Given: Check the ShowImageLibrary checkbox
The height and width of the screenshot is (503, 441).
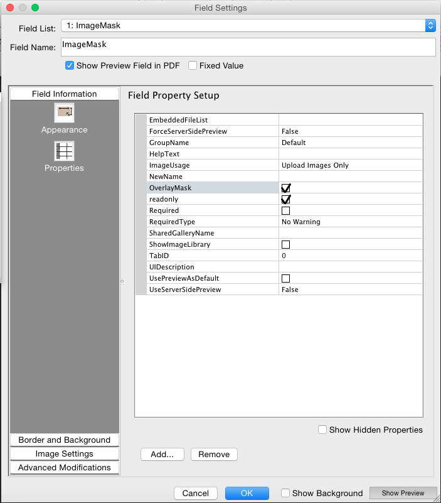Looking at the screenshot, I should coord(286,244).
